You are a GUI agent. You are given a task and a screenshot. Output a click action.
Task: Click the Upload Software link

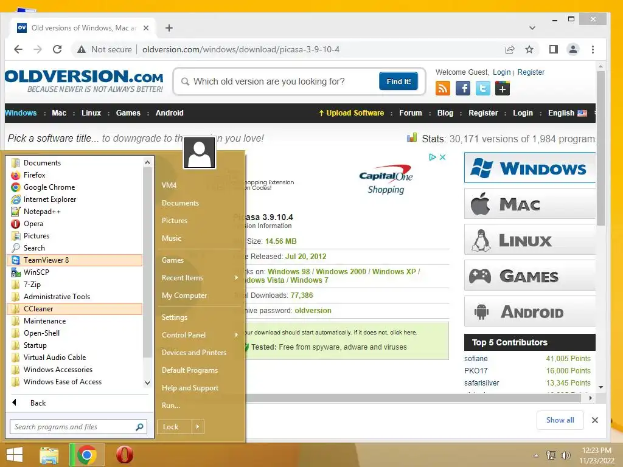coord(351,113)
